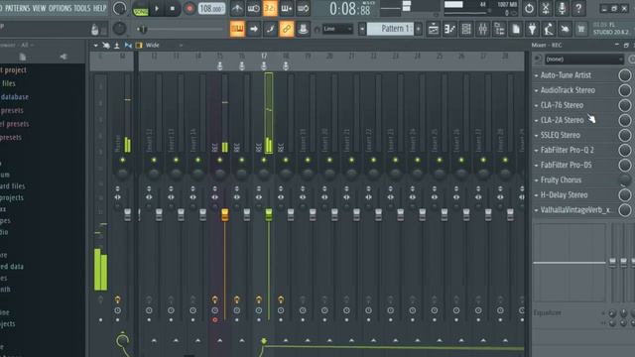
Task: Toggle the red record-arm dot on track 15
Action: point(214,320)
